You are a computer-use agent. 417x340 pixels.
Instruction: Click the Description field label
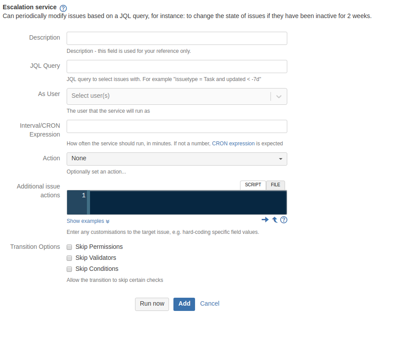[x=45, y=38]
